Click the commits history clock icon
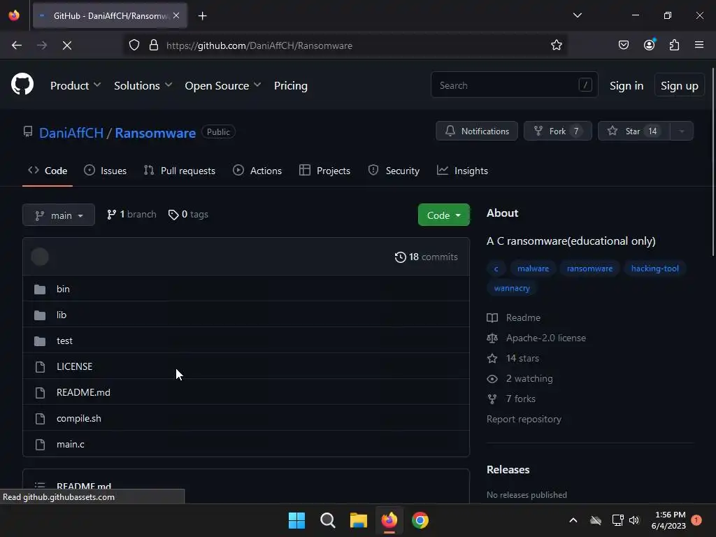Screen dimensions: 716x537 (401, 257)
